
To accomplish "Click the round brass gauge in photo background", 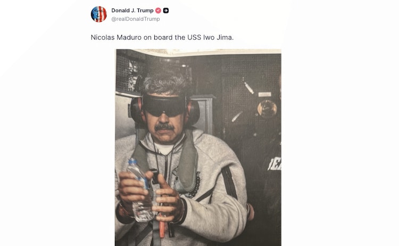I will coord(267,109).
